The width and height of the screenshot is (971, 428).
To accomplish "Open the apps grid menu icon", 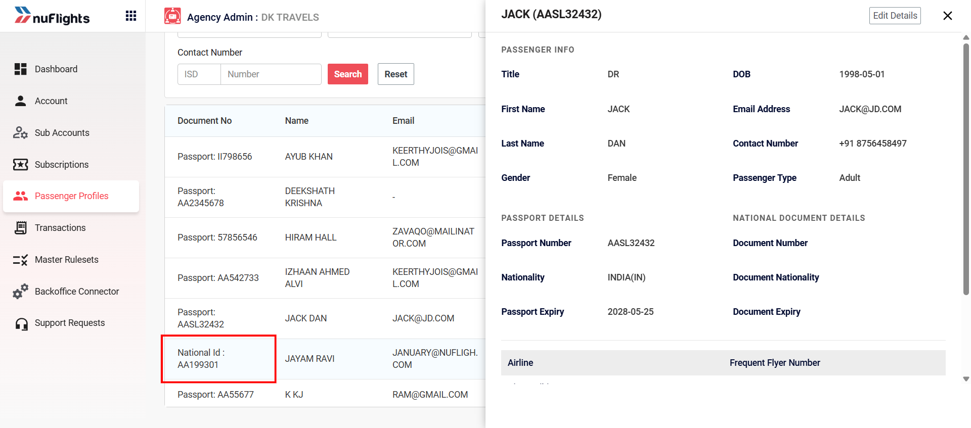I will pos(131,16).
